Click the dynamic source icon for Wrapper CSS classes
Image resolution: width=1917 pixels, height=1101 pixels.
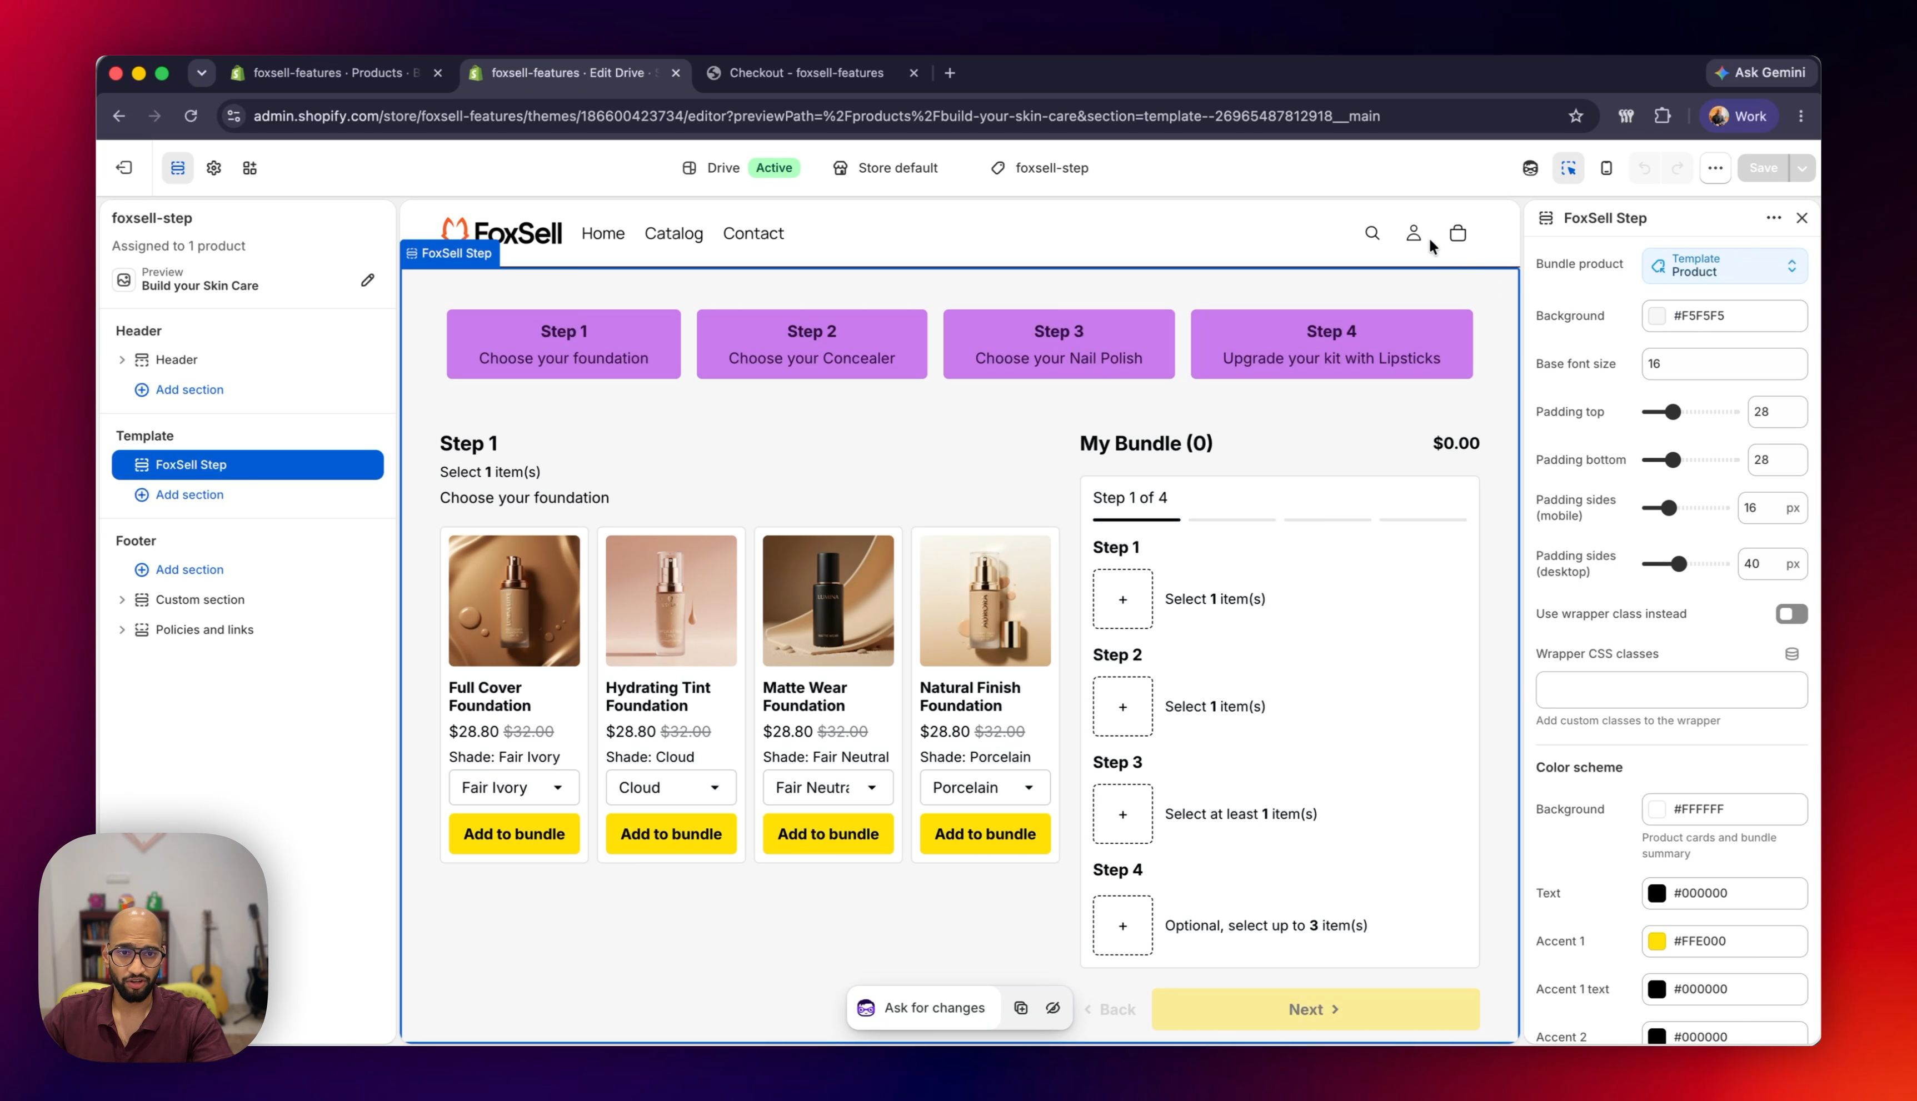[x=1791, y=654]
